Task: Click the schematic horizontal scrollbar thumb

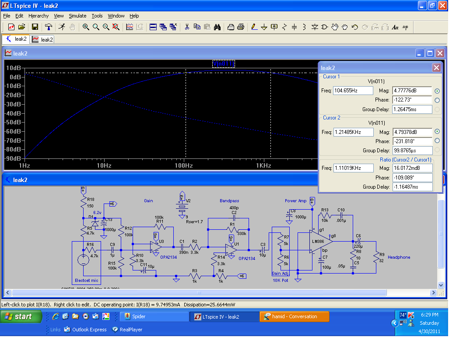Action: [x=199, y=292]
